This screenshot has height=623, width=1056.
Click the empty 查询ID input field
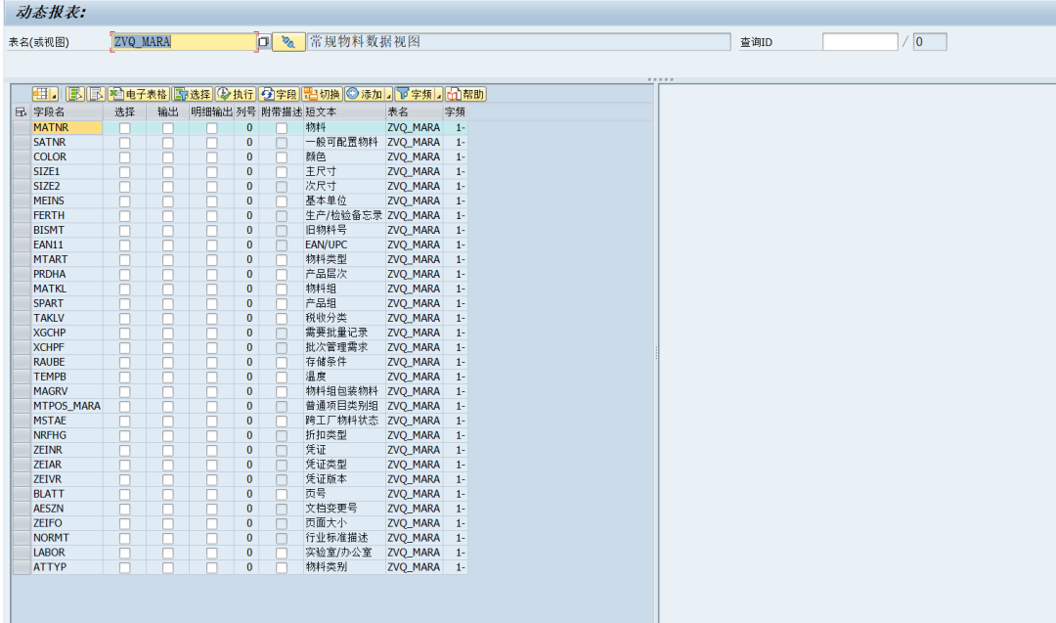(860, 42)
